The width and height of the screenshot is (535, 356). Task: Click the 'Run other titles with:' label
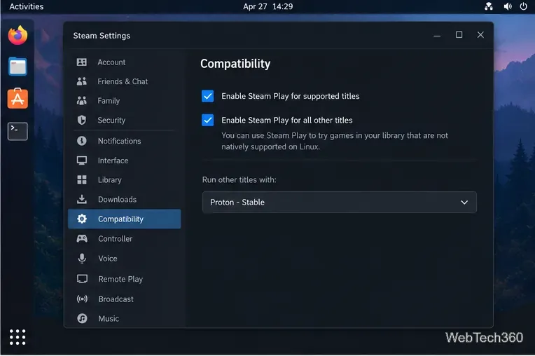pyautogui.click(x=239, y=180)
